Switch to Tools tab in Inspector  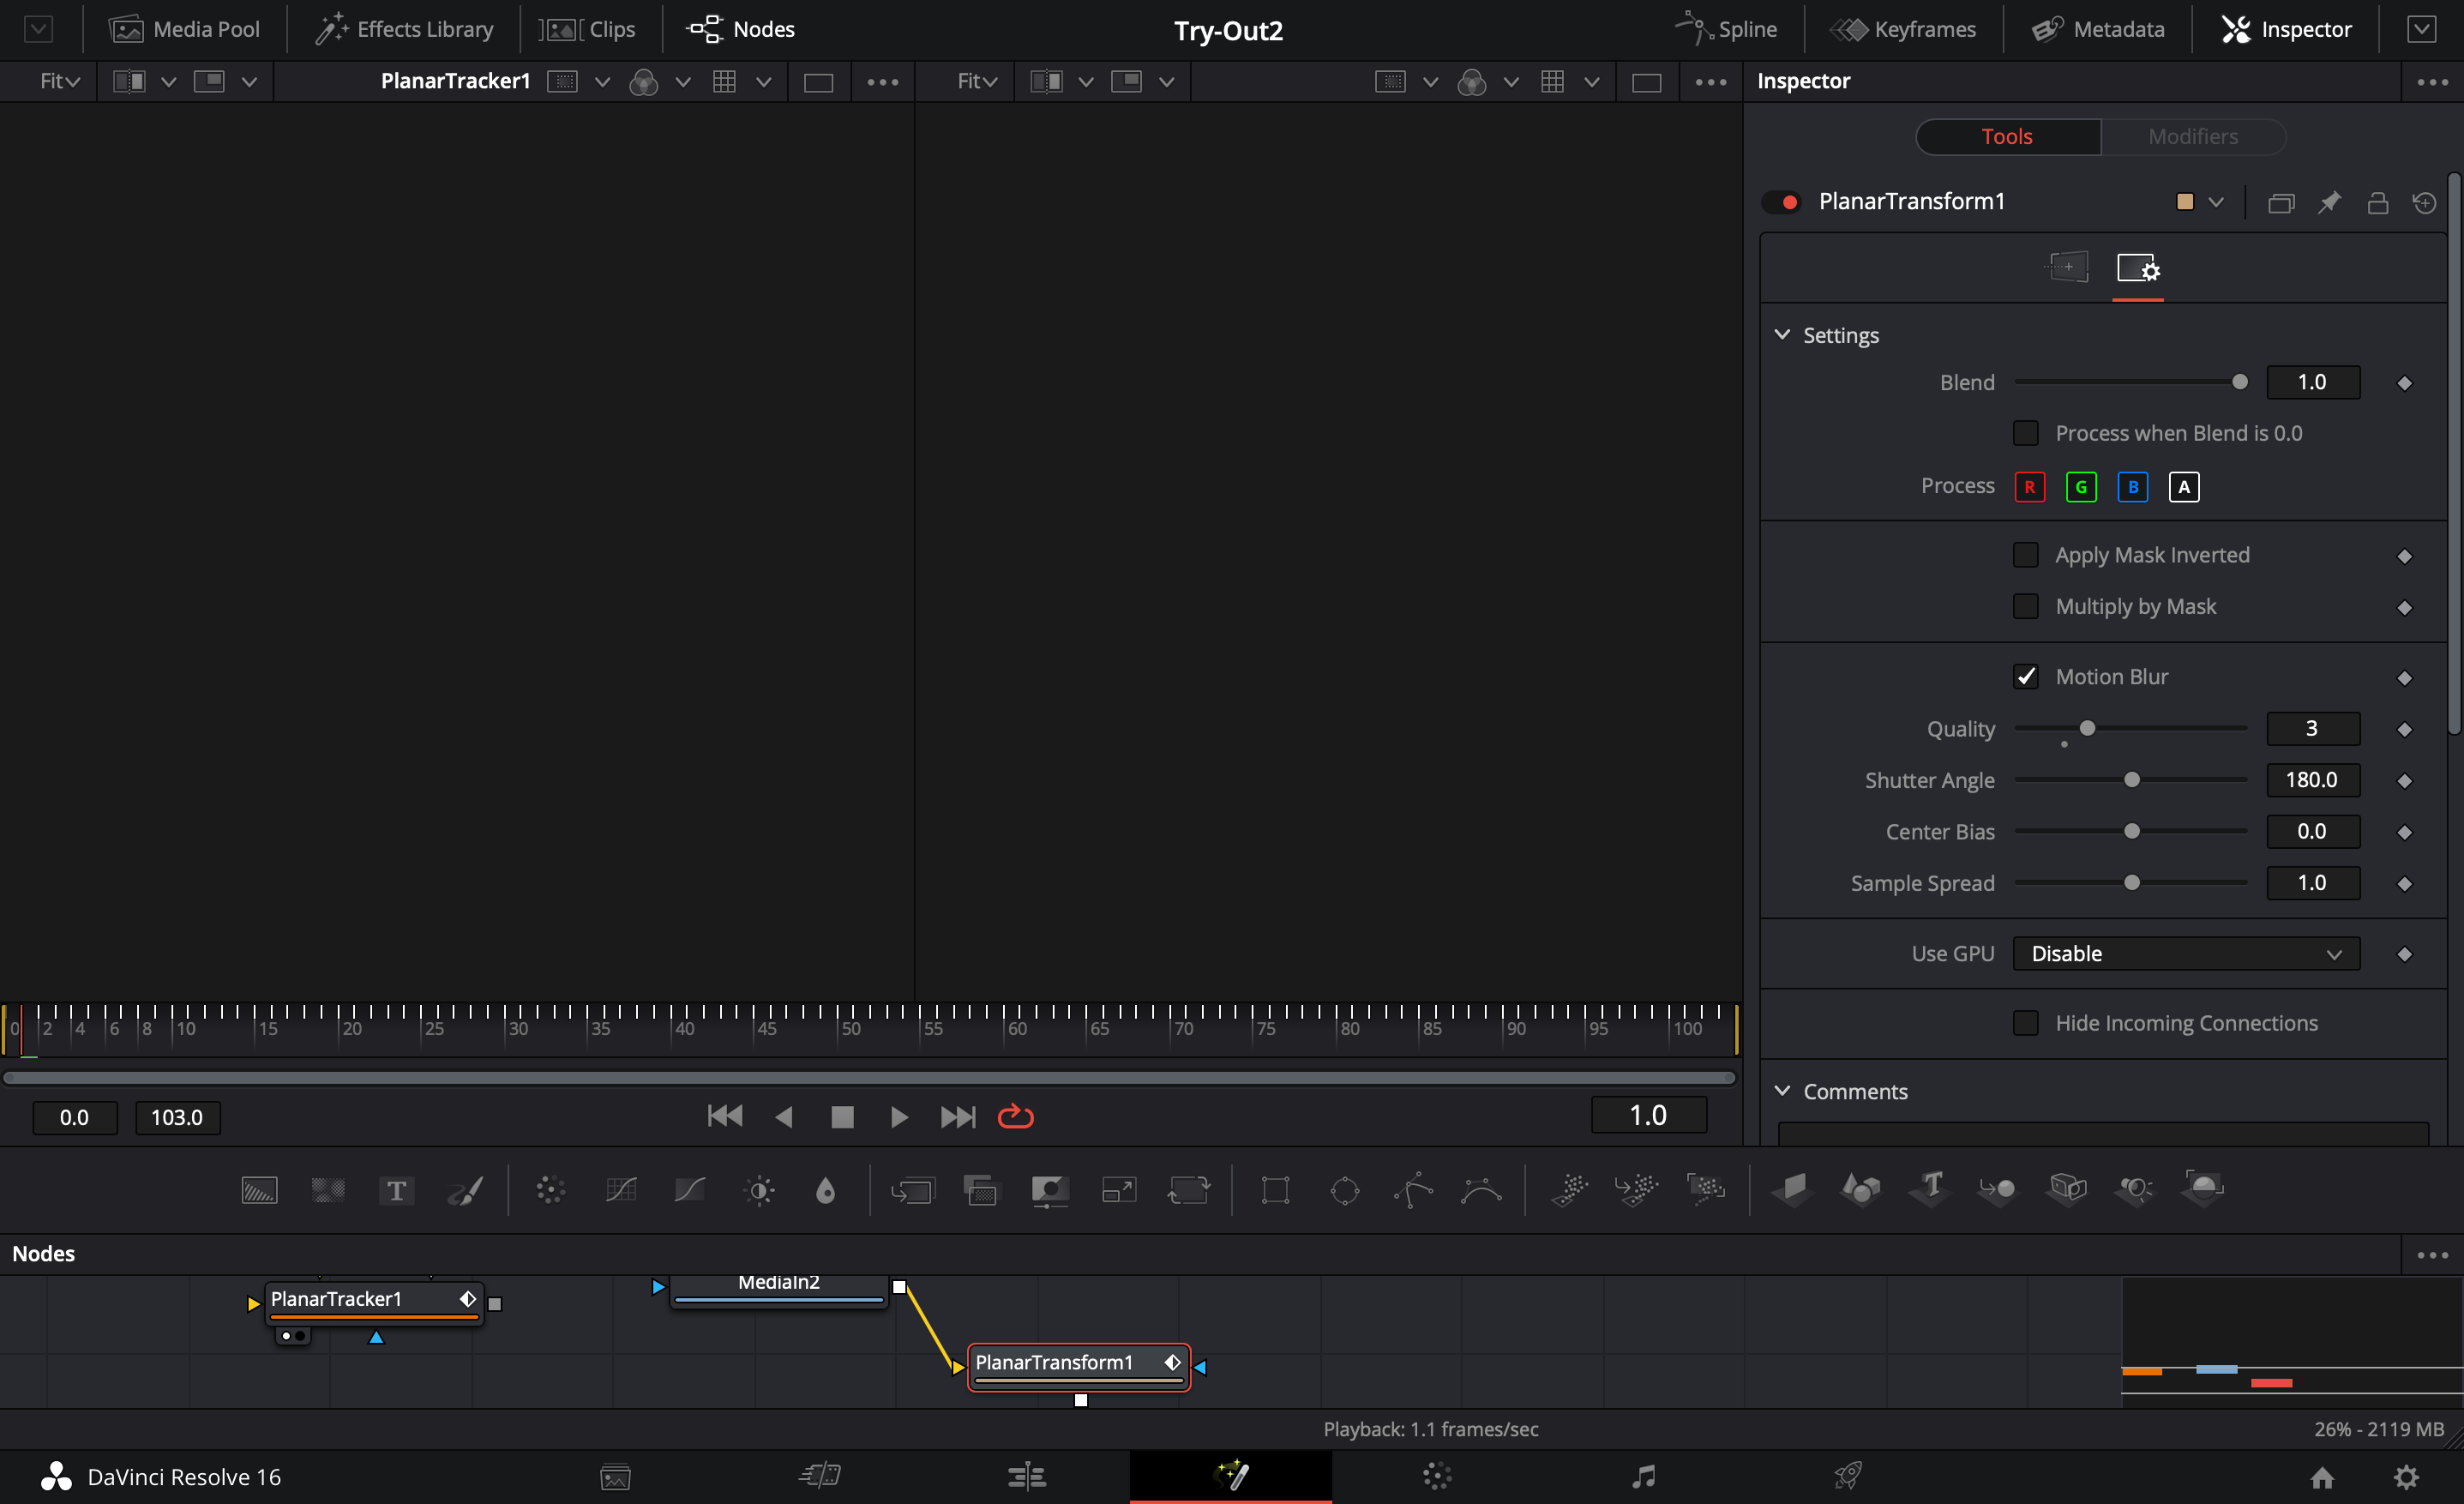(2006, 135)
